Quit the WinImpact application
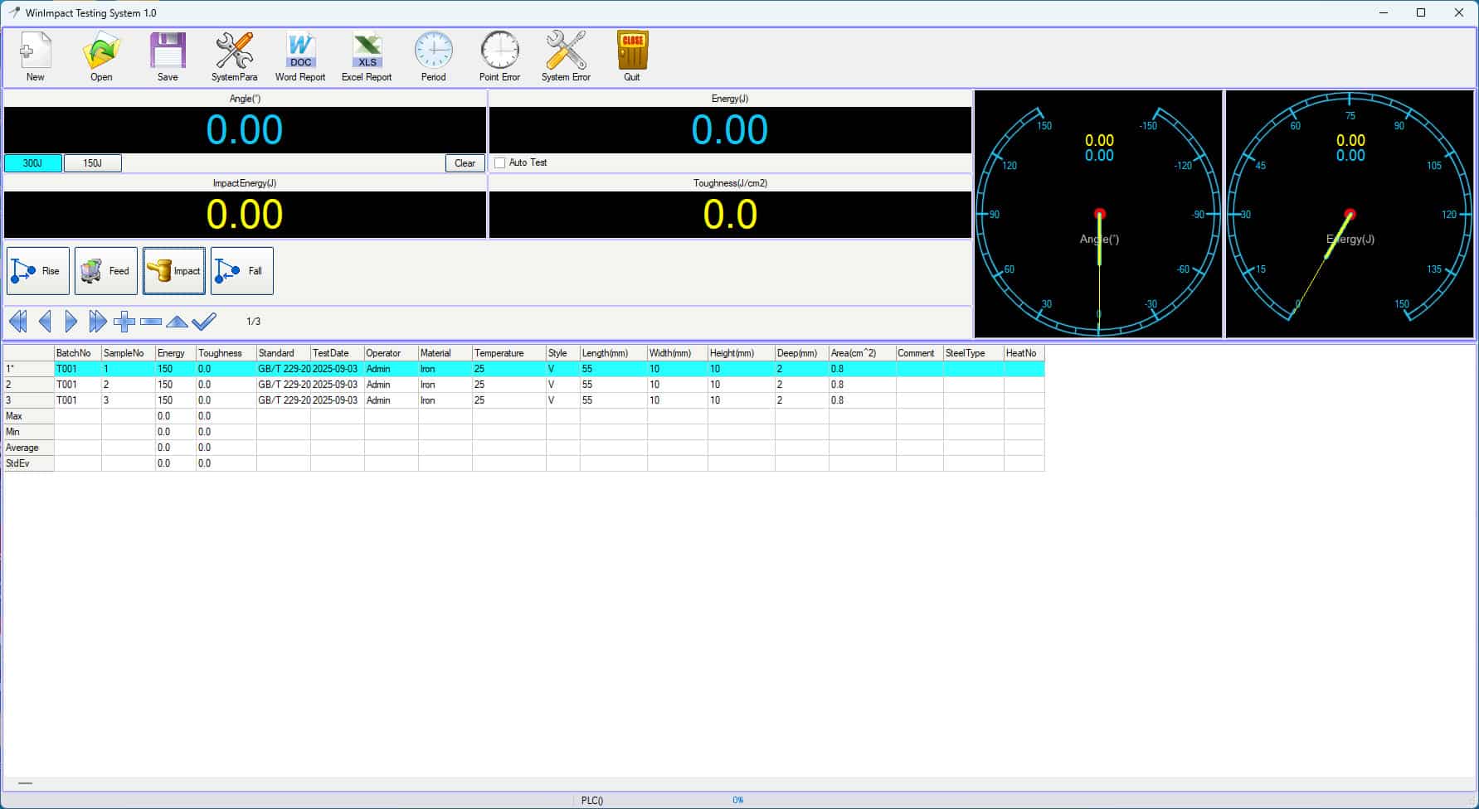The height and width of the screenshot is (809, 1479). [x=631, y=56]
